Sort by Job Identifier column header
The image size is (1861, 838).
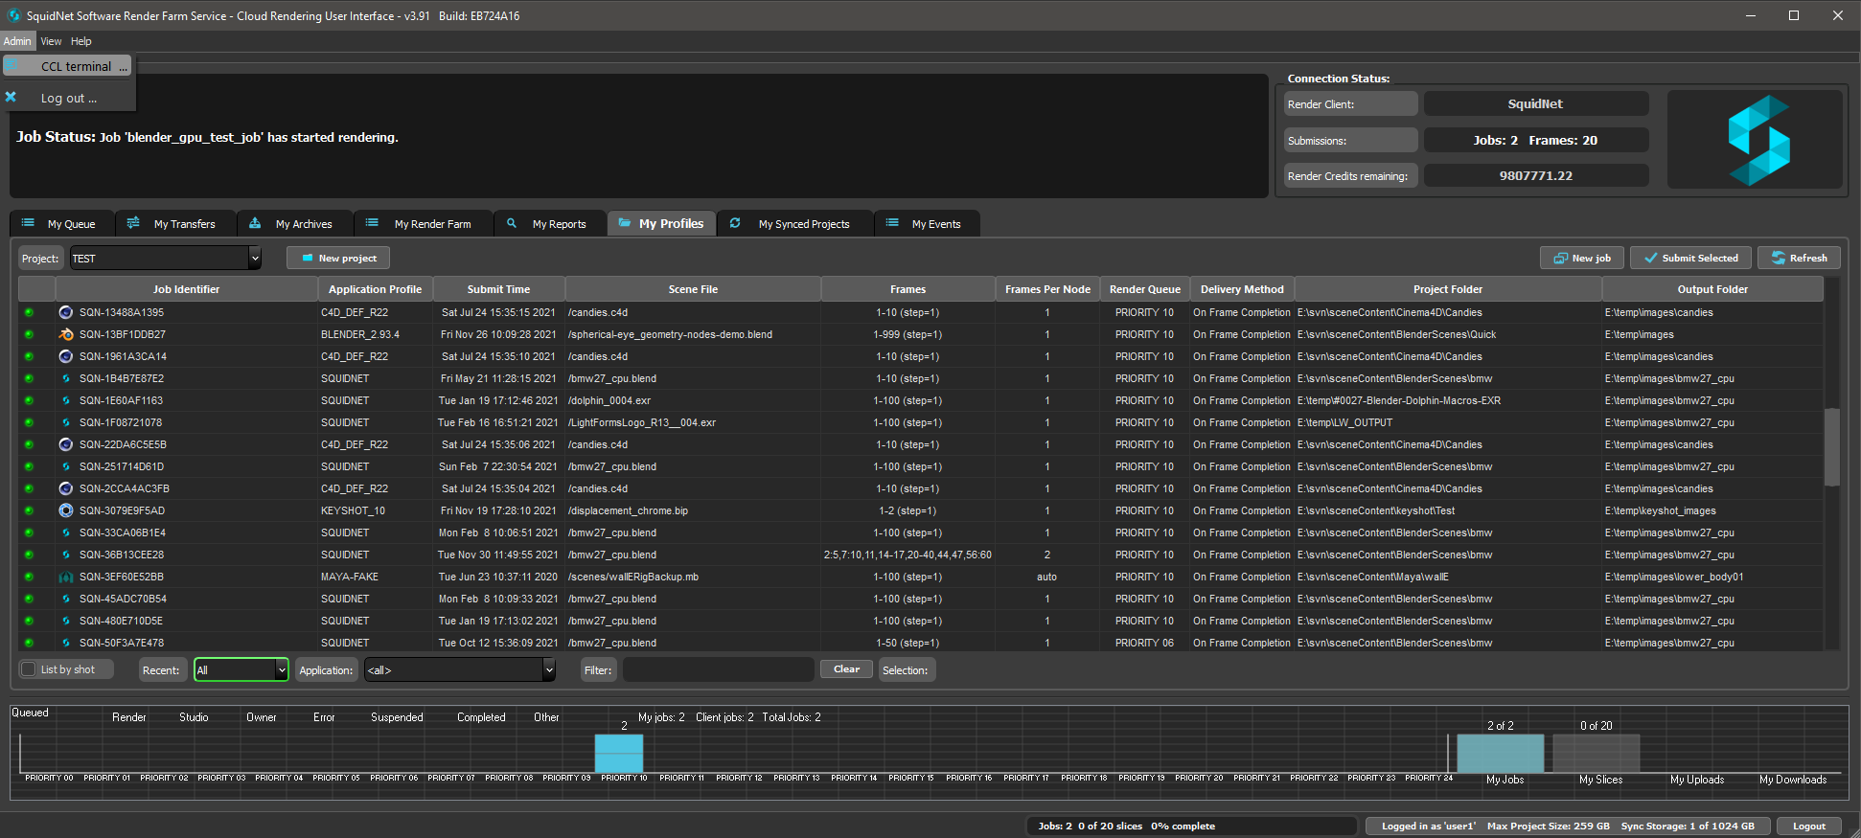186,289
